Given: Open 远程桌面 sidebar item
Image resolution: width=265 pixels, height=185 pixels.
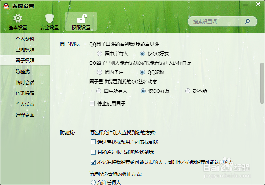Looking at the screenshot, I should [25, 115].
